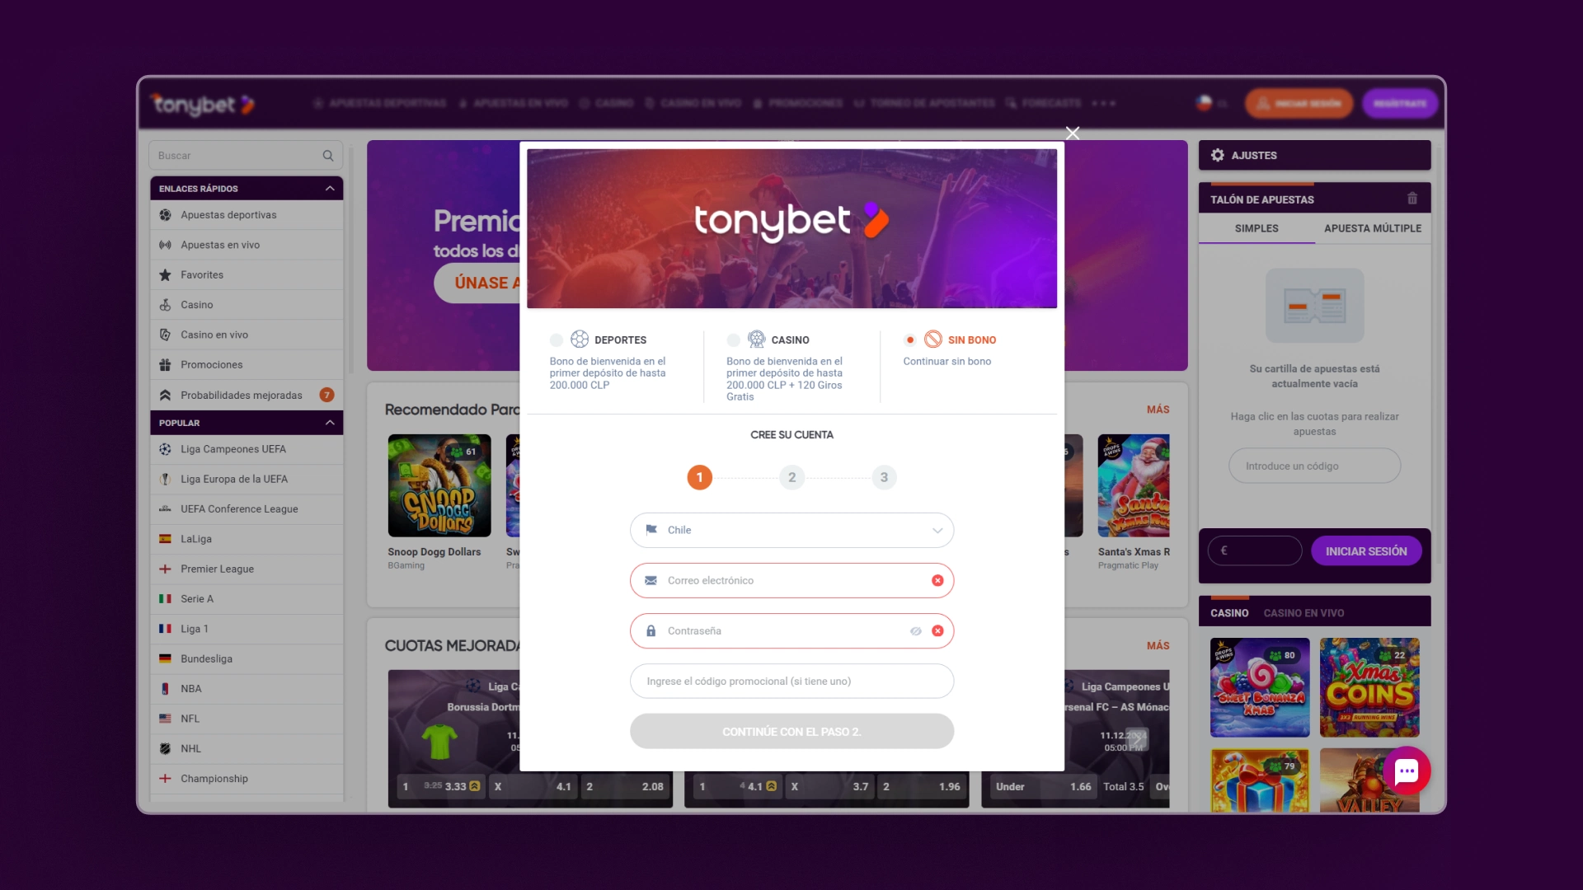The height and width of the screenshot is (890, 1583).
Task: Click Iniciar Sesión button in betting panel
Action: point(1367,551)
